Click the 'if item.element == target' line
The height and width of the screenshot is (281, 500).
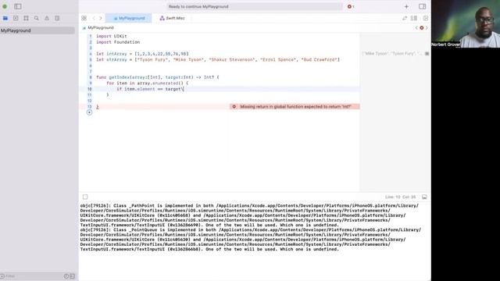click(150, 89)
